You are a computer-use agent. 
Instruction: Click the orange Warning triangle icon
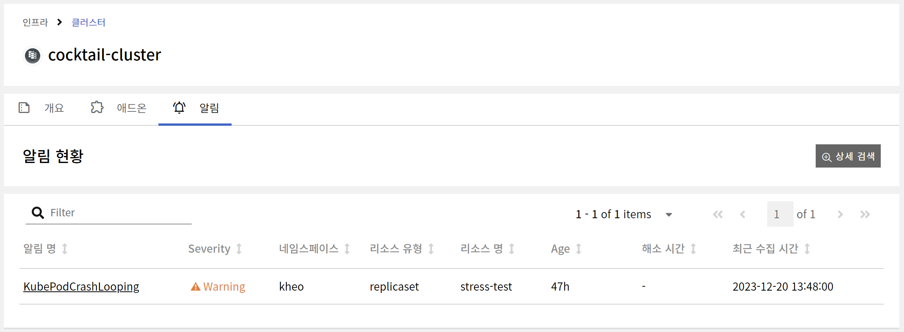(x=196, y=287)
